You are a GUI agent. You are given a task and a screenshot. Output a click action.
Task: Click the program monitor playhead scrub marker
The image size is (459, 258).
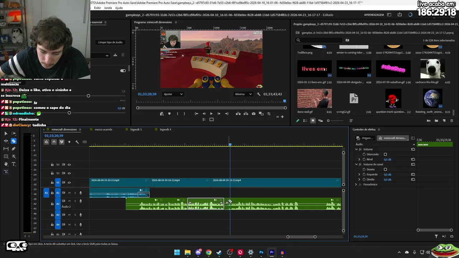(285, 101)
